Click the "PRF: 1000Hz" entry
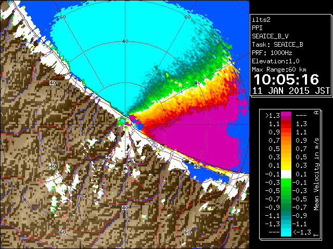This screenshot has height=249, width=333. (x=272, y=53)
